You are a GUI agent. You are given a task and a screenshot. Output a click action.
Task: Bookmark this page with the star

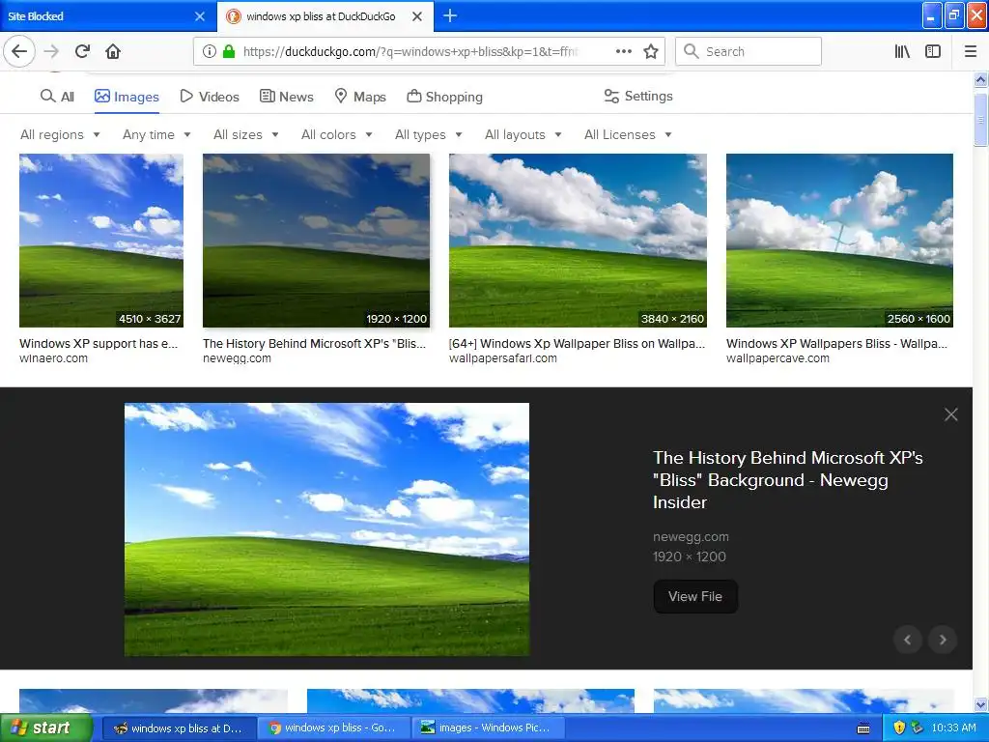click(x=651, y=51)
